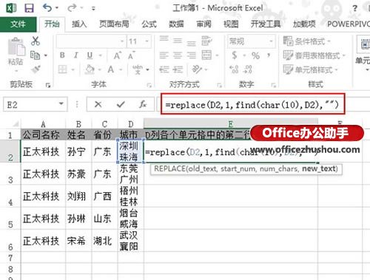The height and width of the screenshot is (280, 370).
Task: Click the Cut scissors icon
Action: (36, 41)
